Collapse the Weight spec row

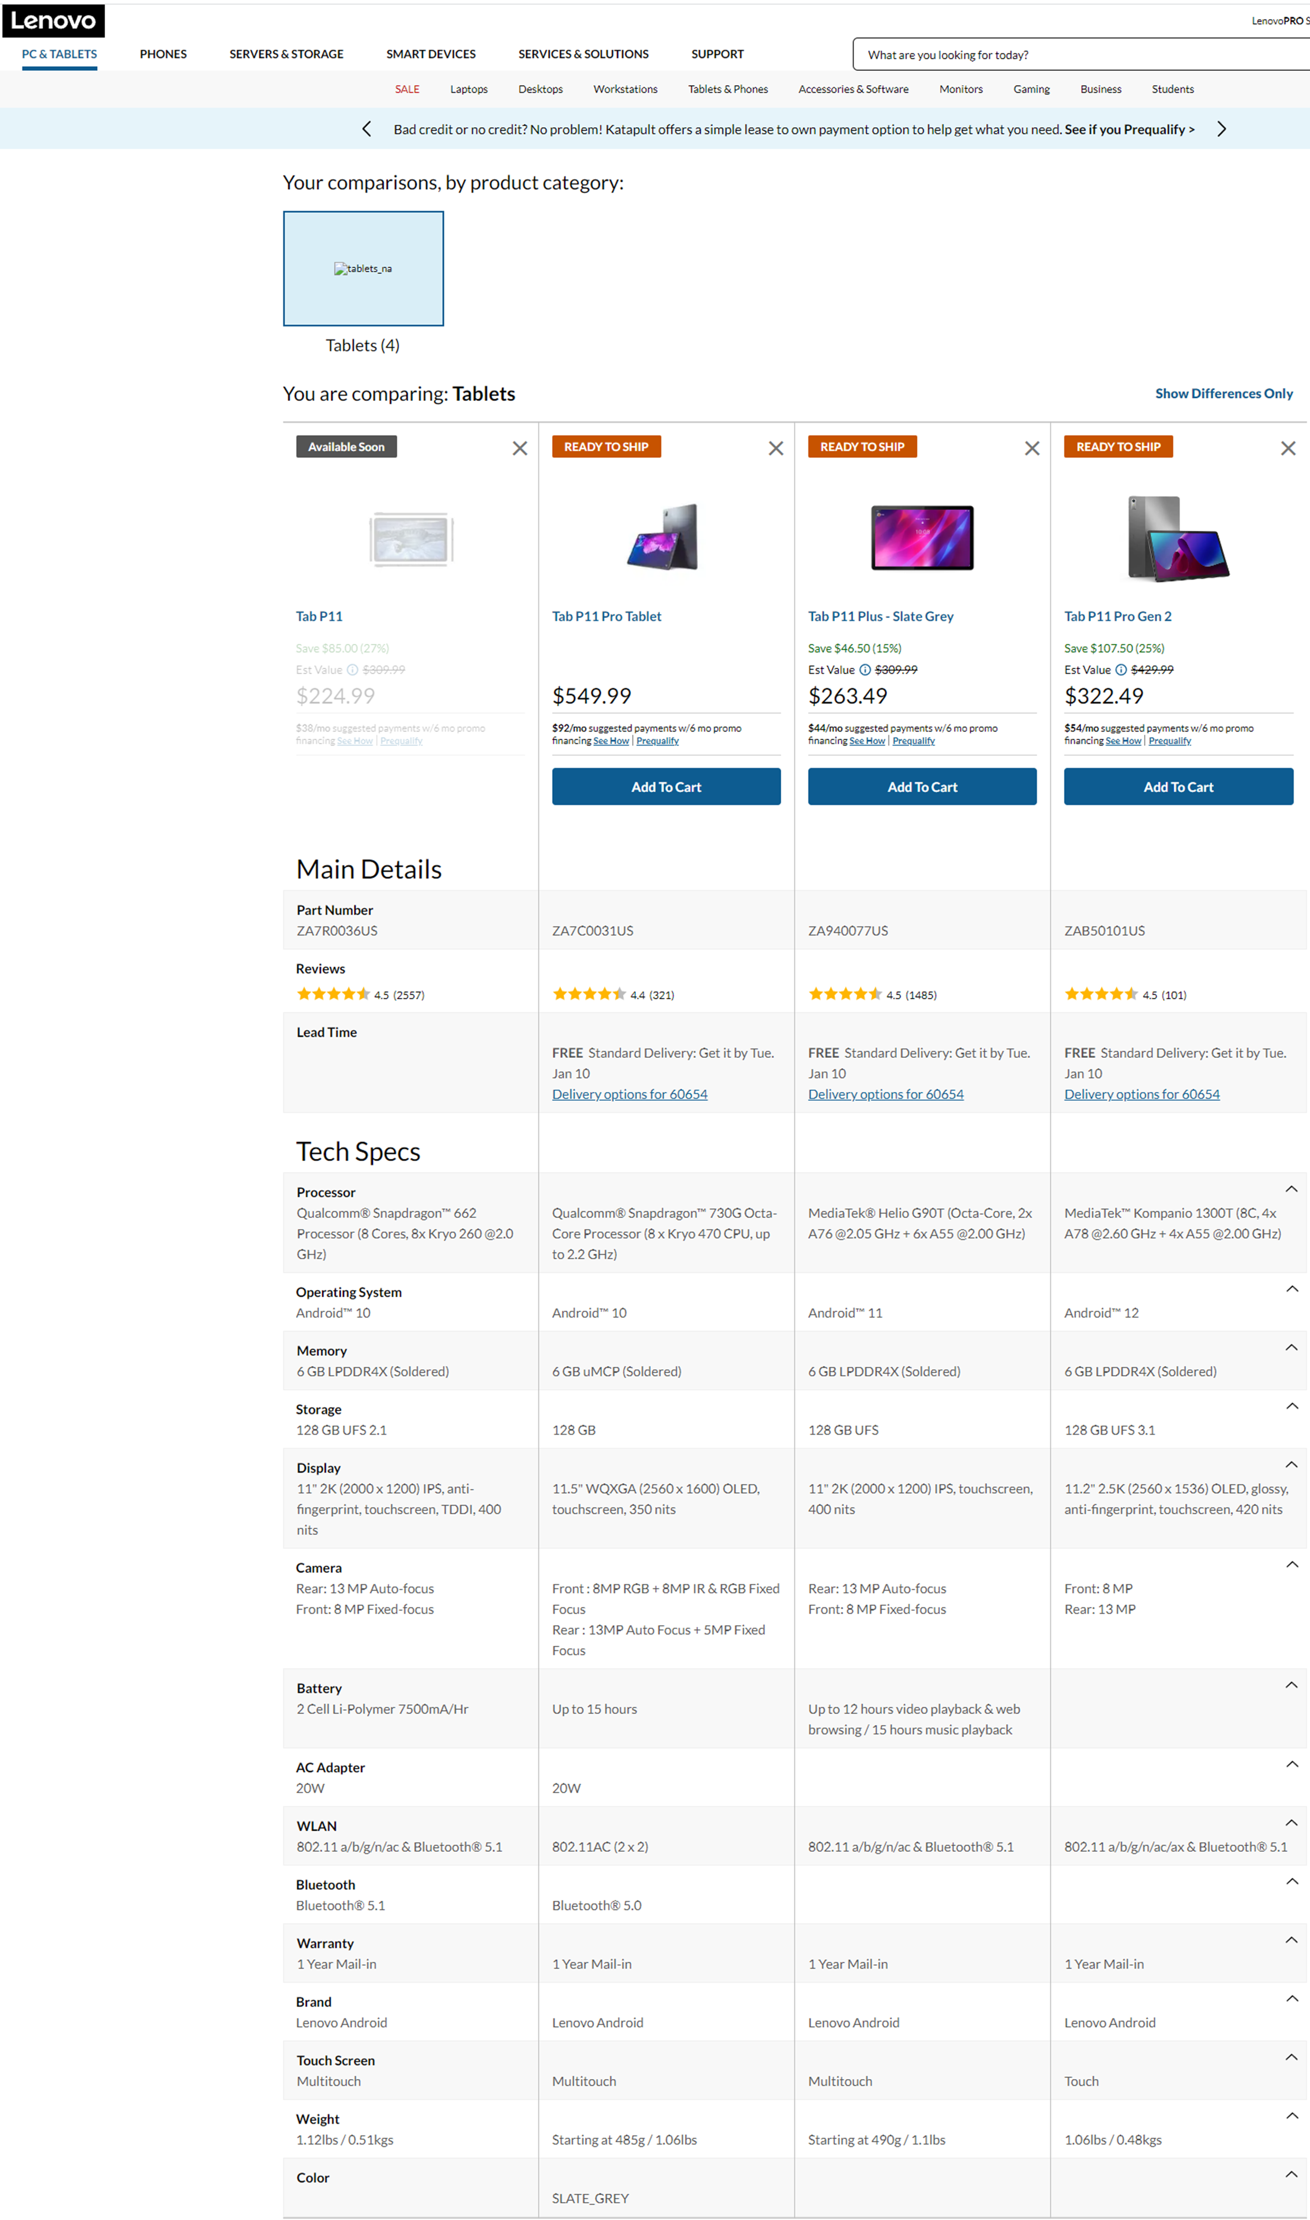(x=1292, y=2116)
